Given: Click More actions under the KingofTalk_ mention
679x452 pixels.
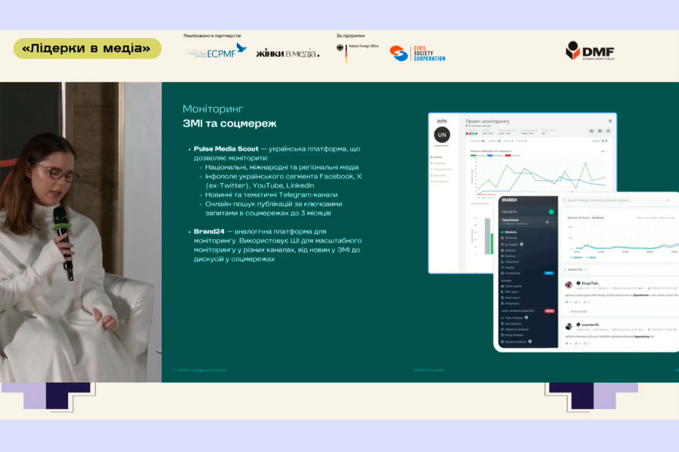Looking at the screenshot, I should pos(579,311).
